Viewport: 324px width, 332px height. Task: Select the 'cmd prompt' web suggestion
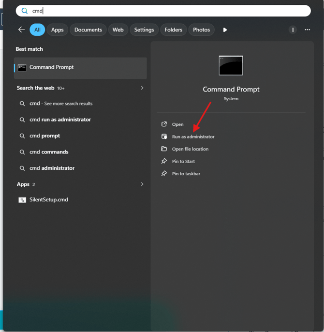[80, 136]
